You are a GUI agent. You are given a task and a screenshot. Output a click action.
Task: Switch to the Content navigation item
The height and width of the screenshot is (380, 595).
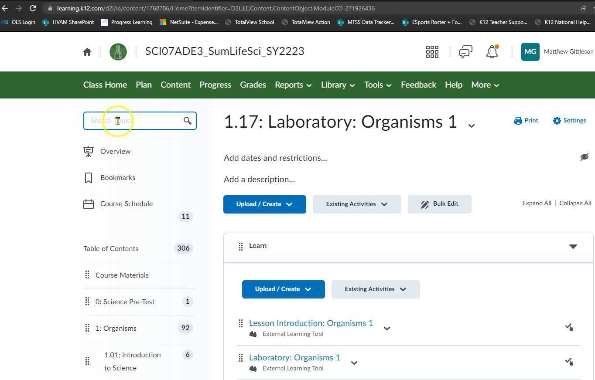(x=175, y=85)
